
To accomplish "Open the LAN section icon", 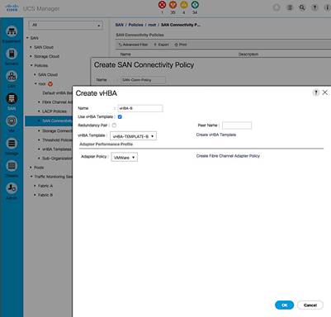I will [x=12, y=76].
